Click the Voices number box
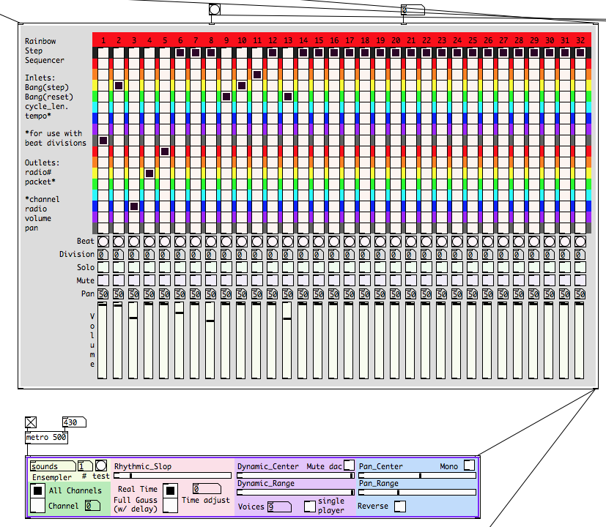Screen dimensions: 606x527 click(x=278, y=507)
